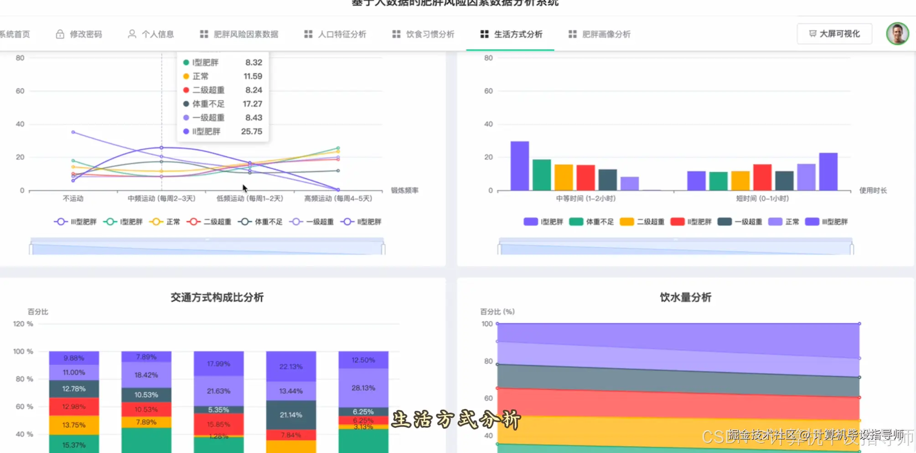Screen dimensions: 916x453
Task: Open the 肥胖画像分析 menu item
Action: [600, 34]
